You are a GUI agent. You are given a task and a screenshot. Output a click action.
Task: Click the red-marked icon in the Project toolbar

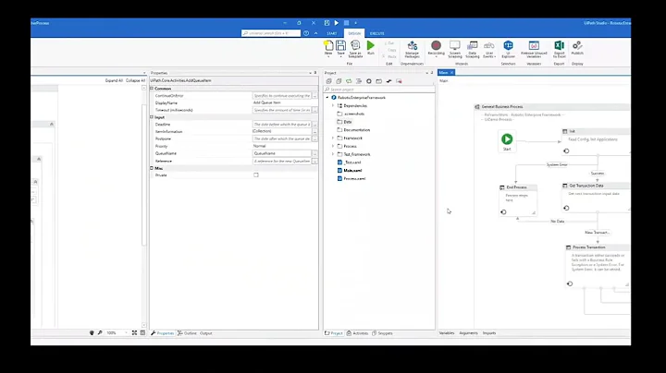click(399, 81)
